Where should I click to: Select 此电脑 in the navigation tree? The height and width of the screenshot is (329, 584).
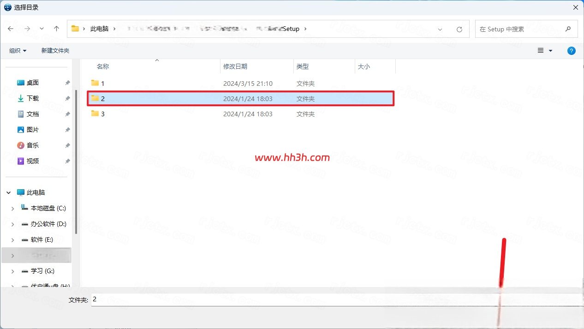click(x=36, y=192)
